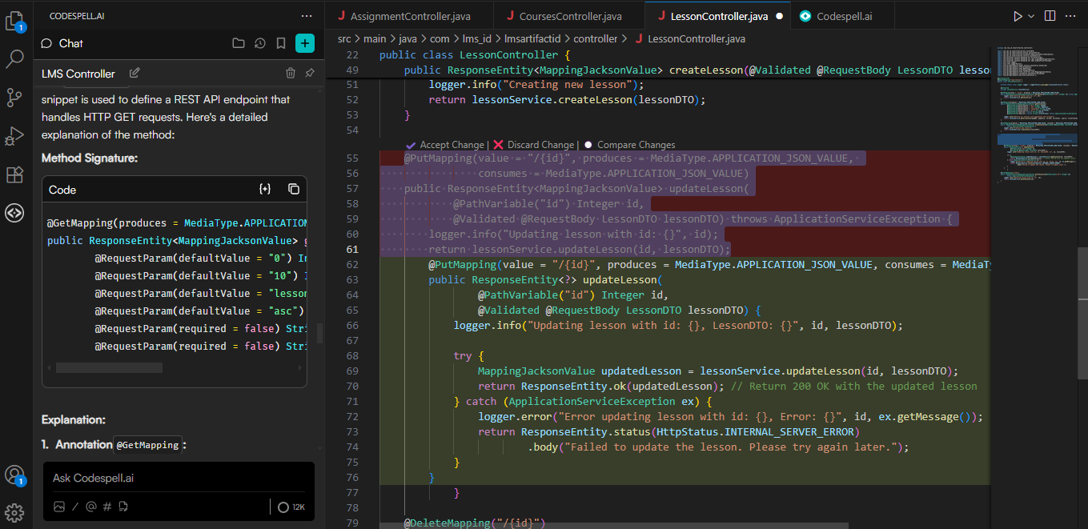This screenshot has height=529, width=1088.
Task: Open the run options dropdown arrow
Action: point(1031,16)
